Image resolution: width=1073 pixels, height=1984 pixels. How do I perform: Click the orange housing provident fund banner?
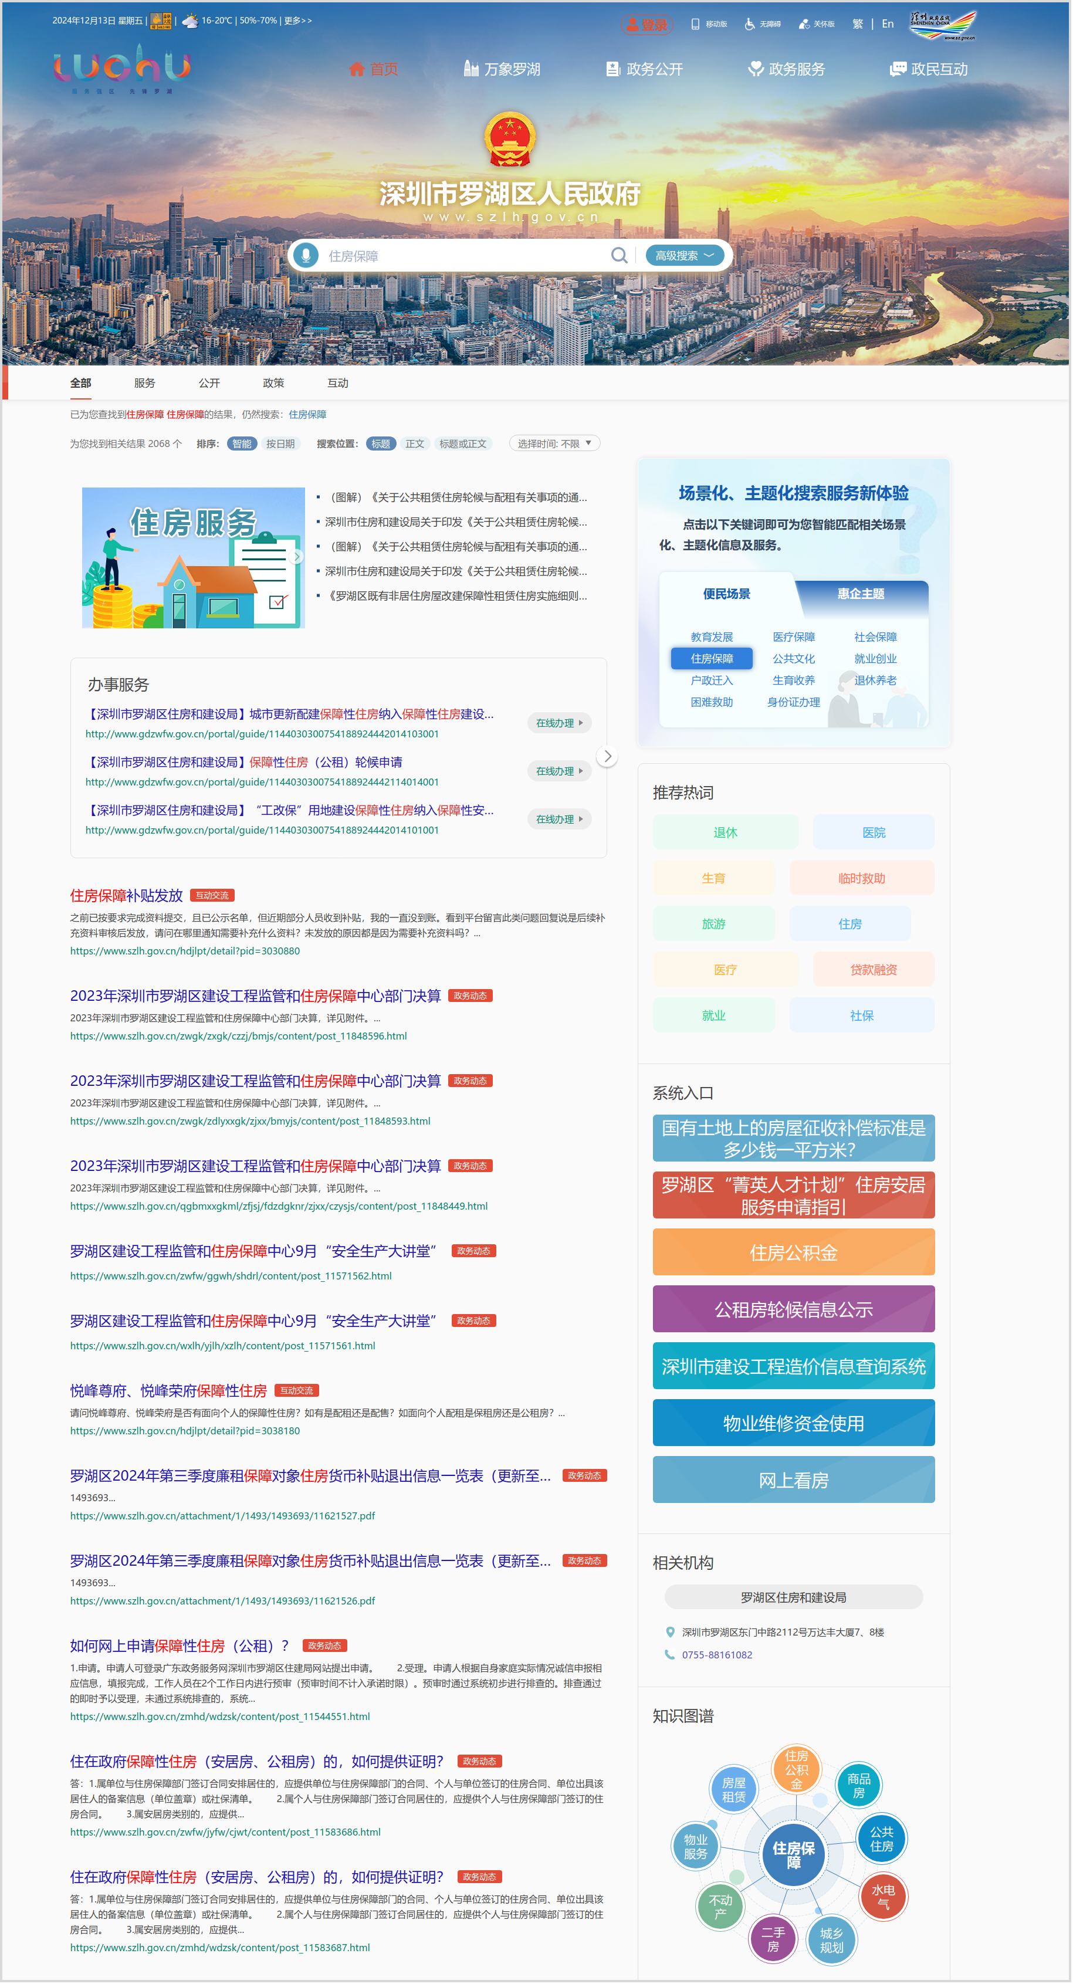pos(793,1252)
